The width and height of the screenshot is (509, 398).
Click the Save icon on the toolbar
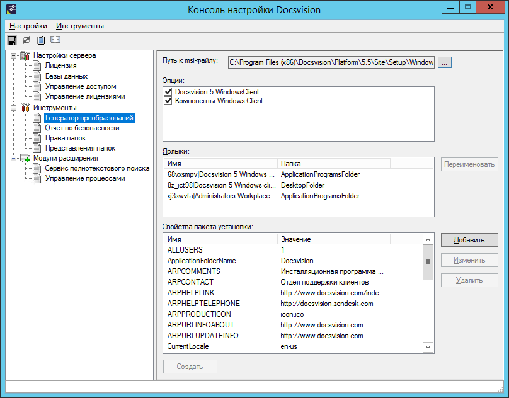(11, 39)
